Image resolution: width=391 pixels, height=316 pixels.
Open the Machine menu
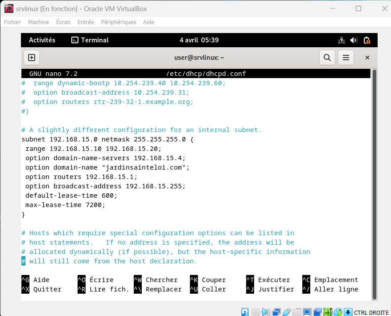[x=38, y=22]
